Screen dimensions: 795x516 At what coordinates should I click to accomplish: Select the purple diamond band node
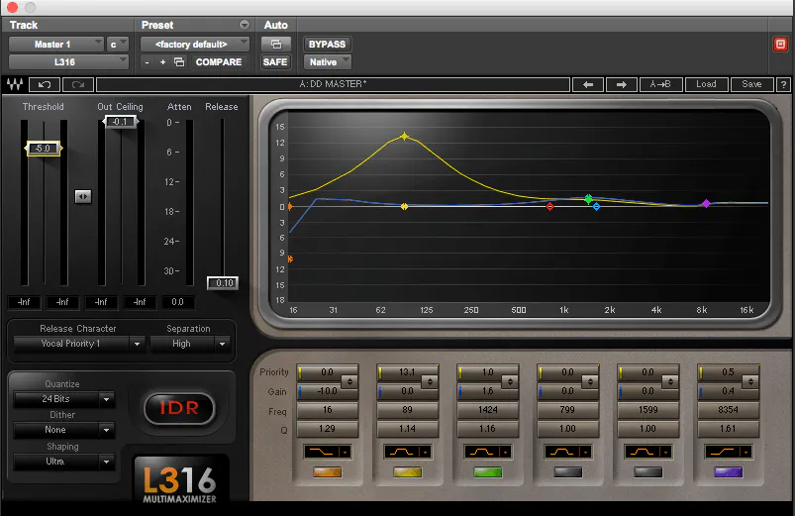coord(706,203)
